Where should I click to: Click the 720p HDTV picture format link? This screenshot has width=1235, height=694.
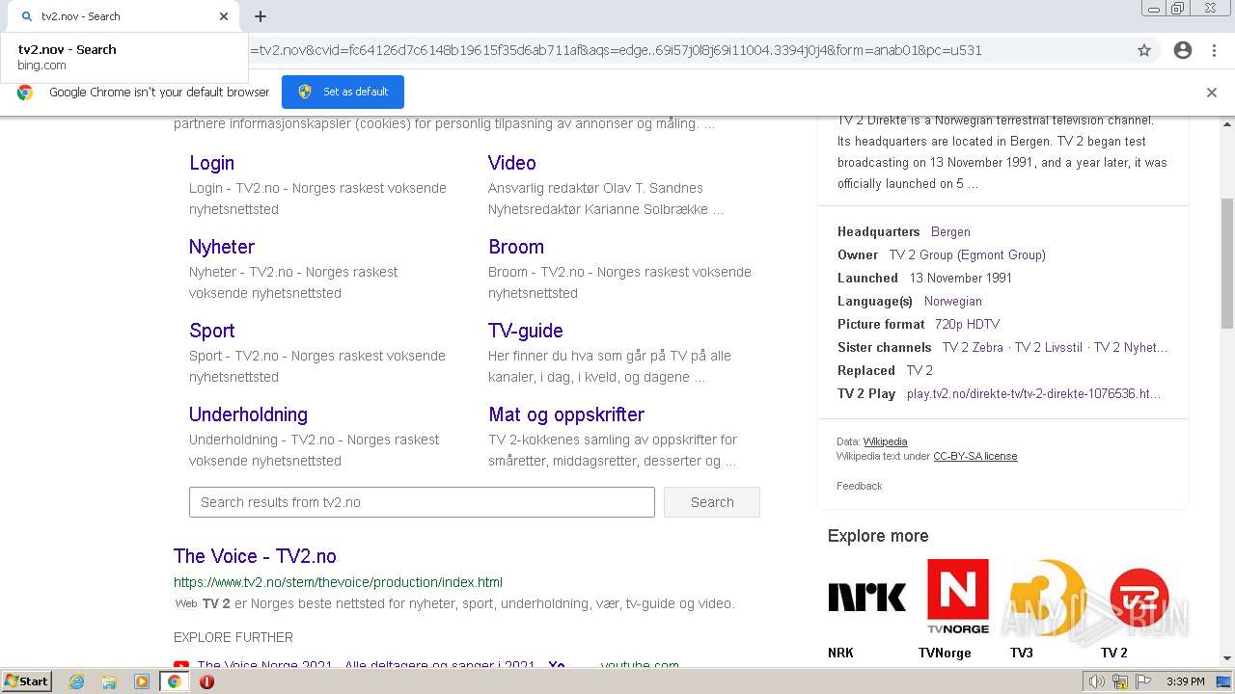(967, 324)
